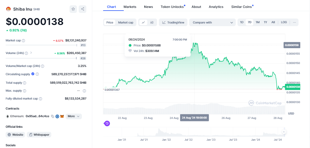Viewport: 310px width, 148px height.
Task: Open the official Website link
Action: pos(15,135)
